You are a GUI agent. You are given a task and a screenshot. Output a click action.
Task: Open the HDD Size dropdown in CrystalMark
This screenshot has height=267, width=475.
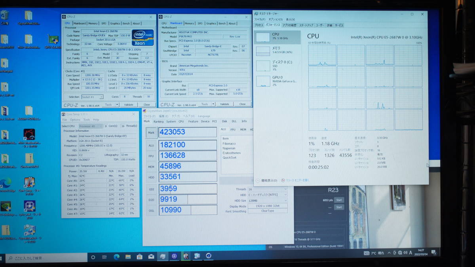pos(268,201)
